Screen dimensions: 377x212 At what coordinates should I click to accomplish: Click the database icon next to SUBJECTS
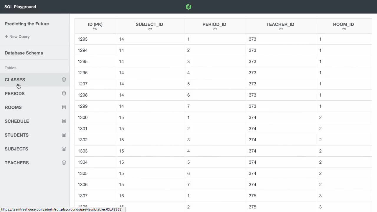(x=64, y=149)
